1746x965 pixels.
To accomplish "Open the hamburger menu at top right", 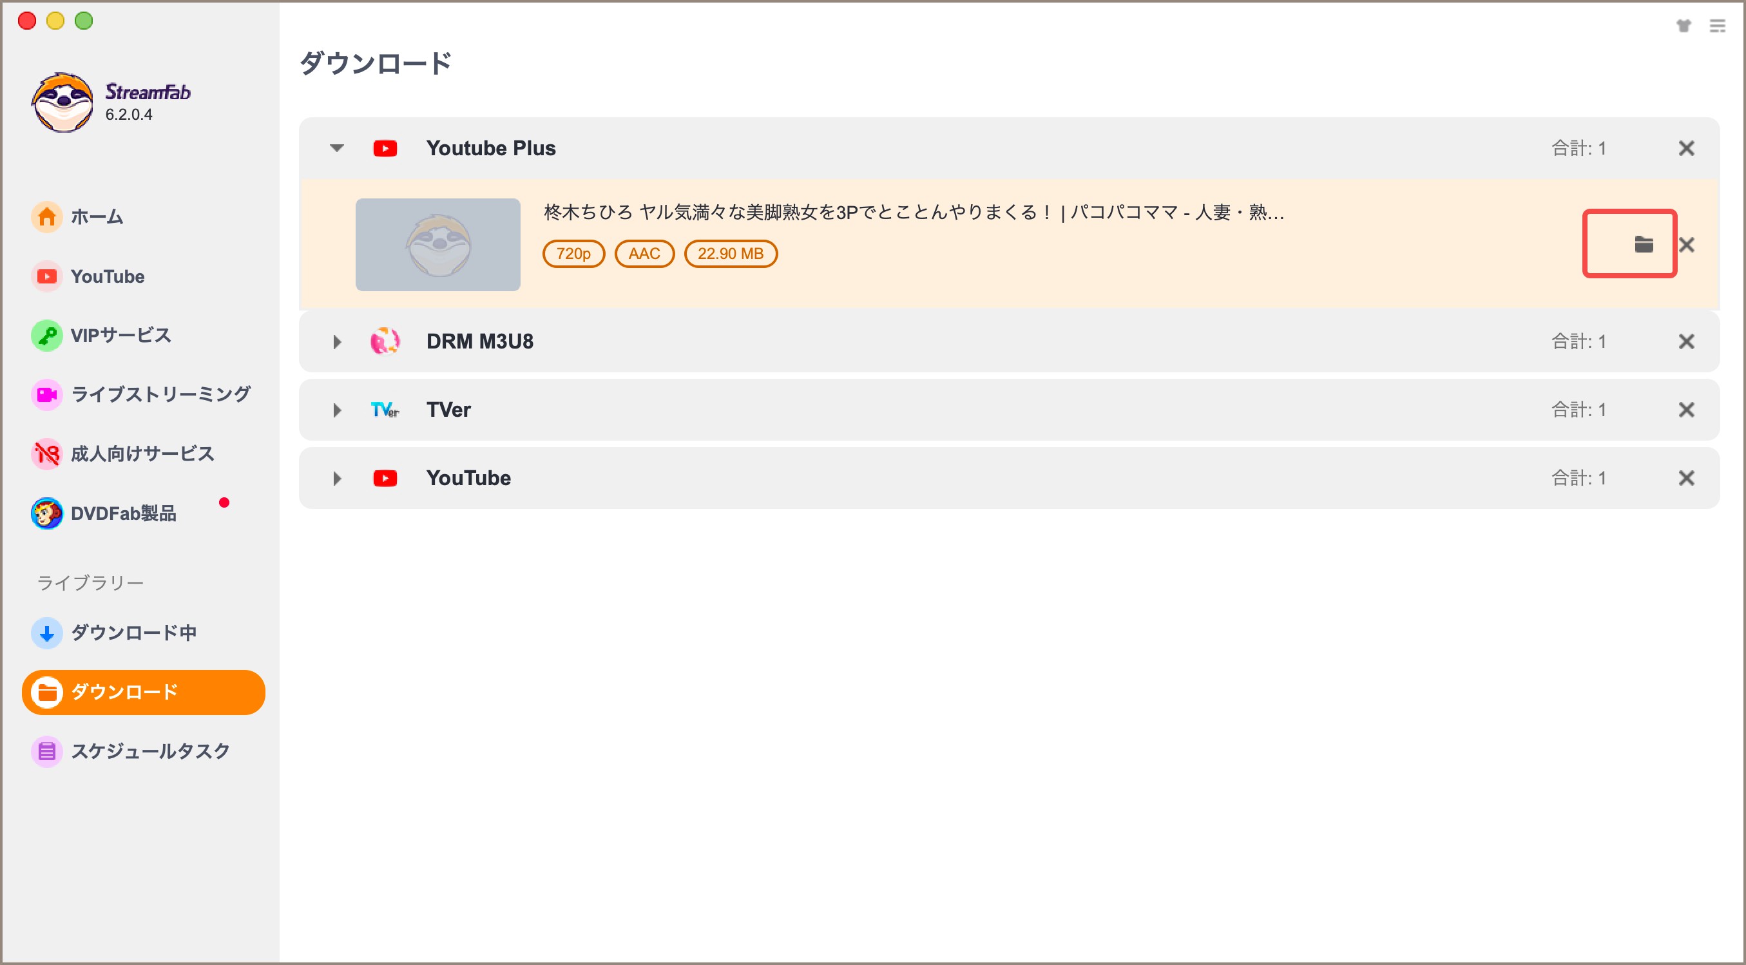I will tap(1718, 26).
